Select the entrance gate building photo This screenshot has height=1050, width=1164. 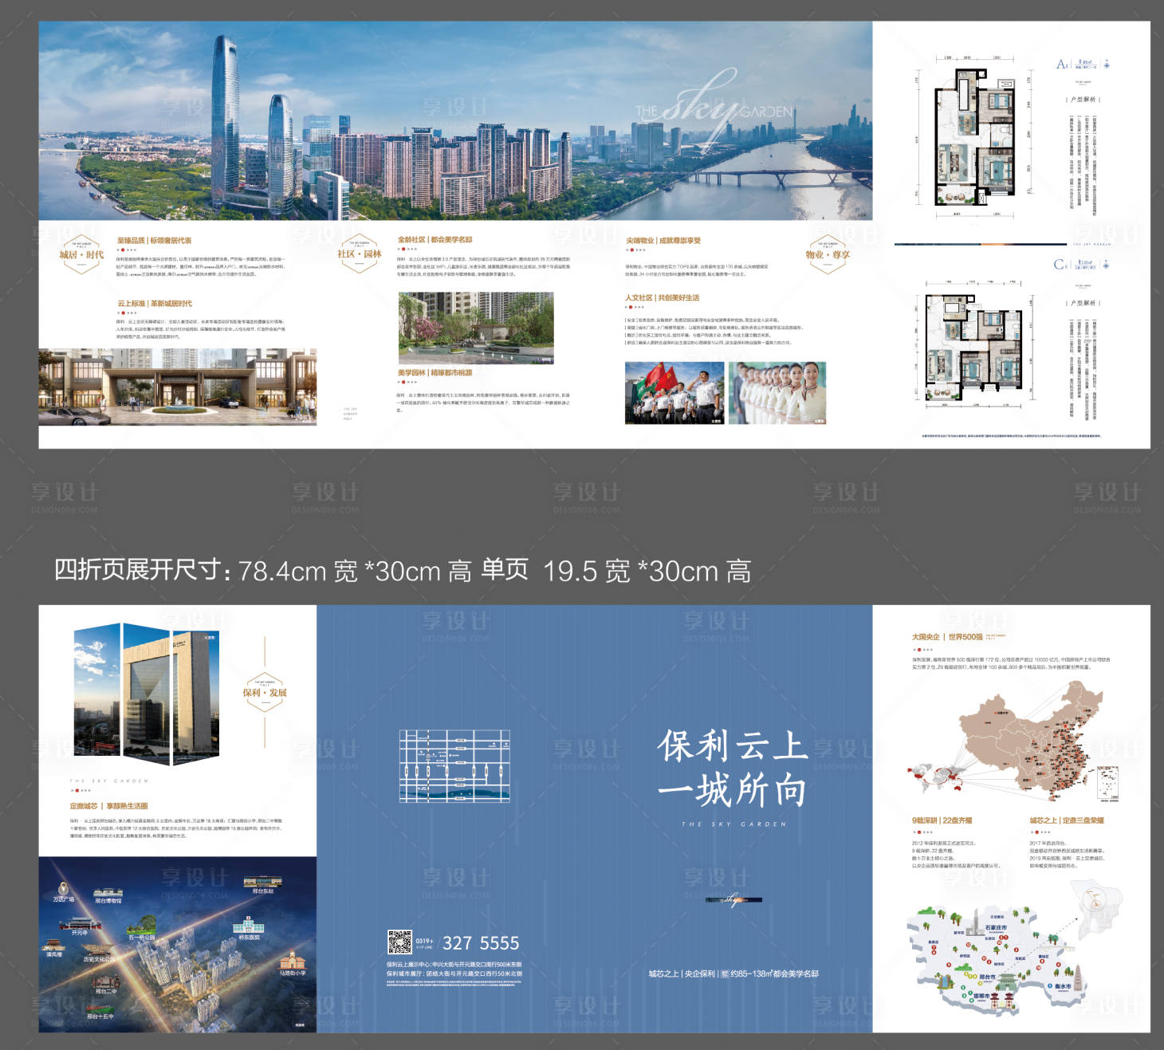[177, 387]
